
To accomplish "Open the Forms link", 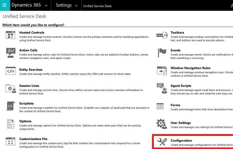I will (175, 105).
